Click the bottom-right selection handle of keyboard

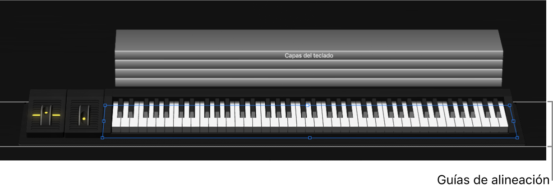coord(517,137)
